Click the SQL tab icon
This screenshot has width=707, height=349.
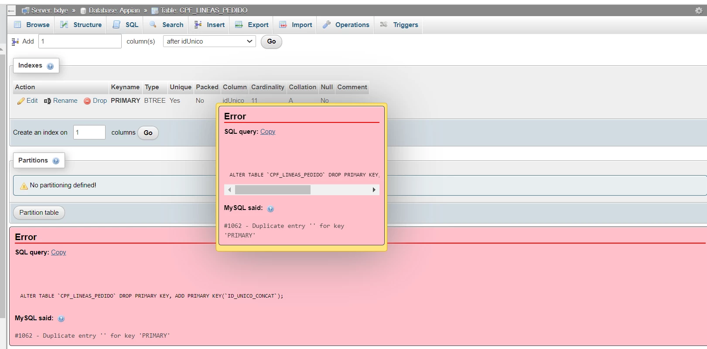pyautogui.click(x=116, y=25)
